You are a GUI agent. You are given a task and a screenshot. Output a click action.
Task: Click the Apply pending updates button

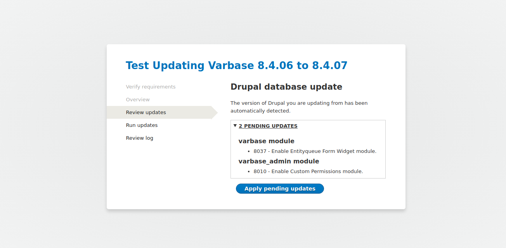(x=280, y=189)
